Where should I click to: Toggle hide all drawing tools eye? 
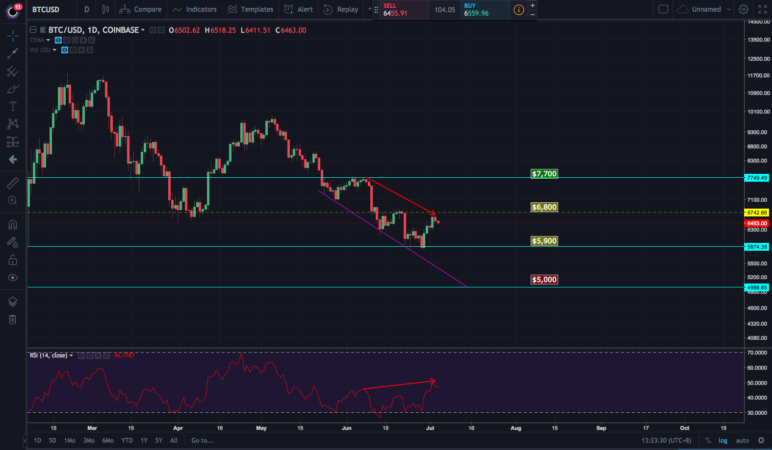click(x=13, y=278)
